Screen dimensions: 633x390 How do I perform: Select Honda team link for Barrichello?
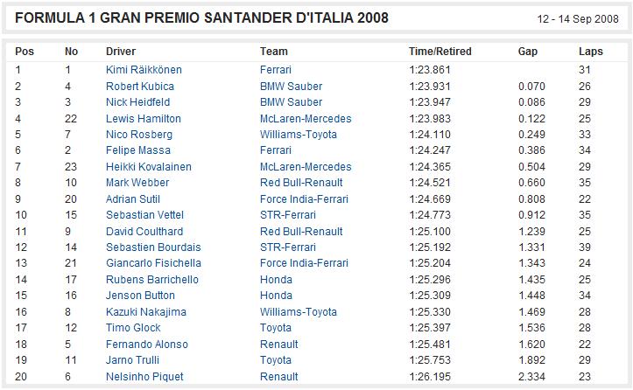click(x=276, y=280)
